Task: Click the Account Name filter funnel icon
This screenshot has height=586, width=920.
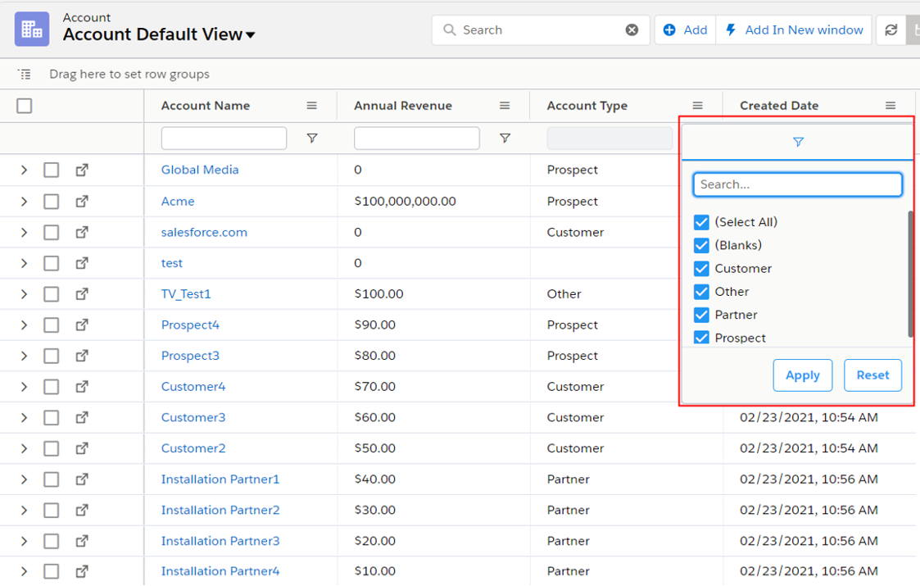Action: (x=312, y=139)
